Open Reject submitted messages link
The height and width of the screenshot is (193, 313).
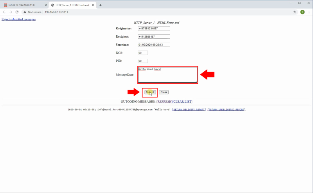[18, 19]
